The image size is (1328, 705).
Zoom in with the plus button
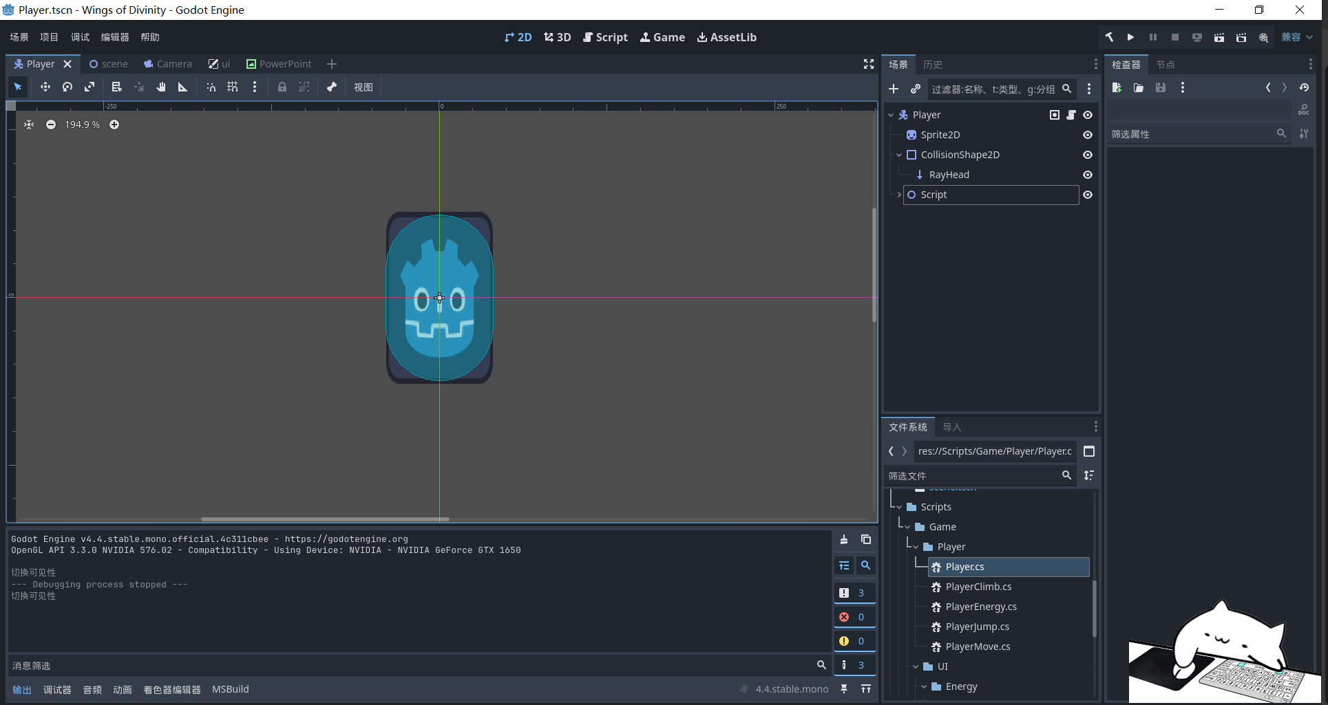coord(114,124)
